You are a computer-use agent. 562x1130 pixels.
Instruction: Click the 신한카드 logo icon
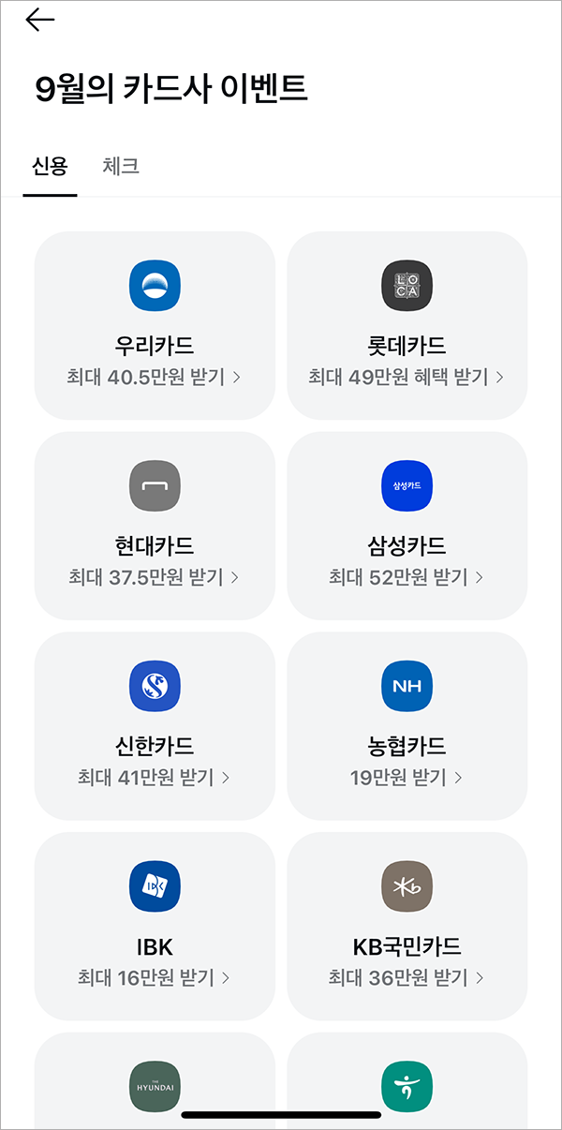coord(155,685)
